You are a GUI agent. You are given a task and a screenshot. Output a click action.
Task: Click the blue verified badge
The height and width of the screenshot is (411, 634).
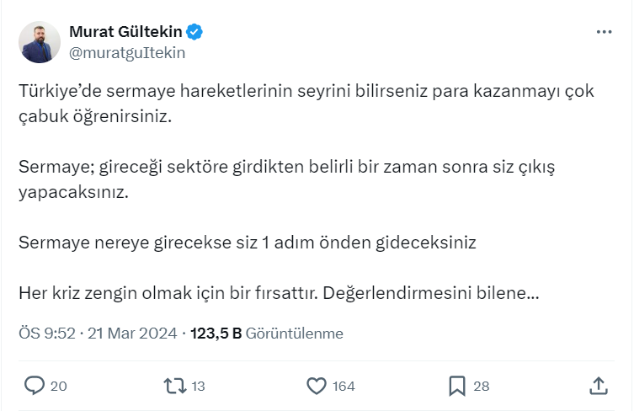(x=194, y=32)
